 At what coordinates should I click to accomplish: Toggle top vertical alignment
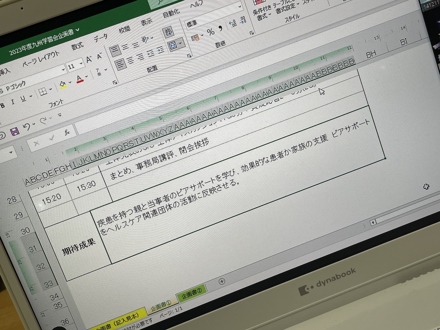[x=115, y=50]
